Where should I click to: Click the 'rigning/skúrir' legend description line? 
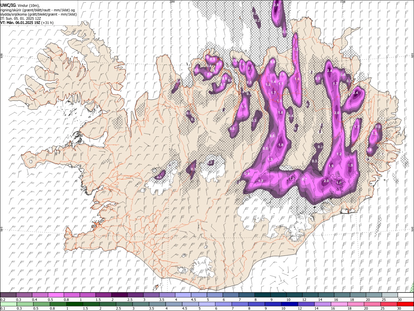pyautogui.click(x=38, y=10)
